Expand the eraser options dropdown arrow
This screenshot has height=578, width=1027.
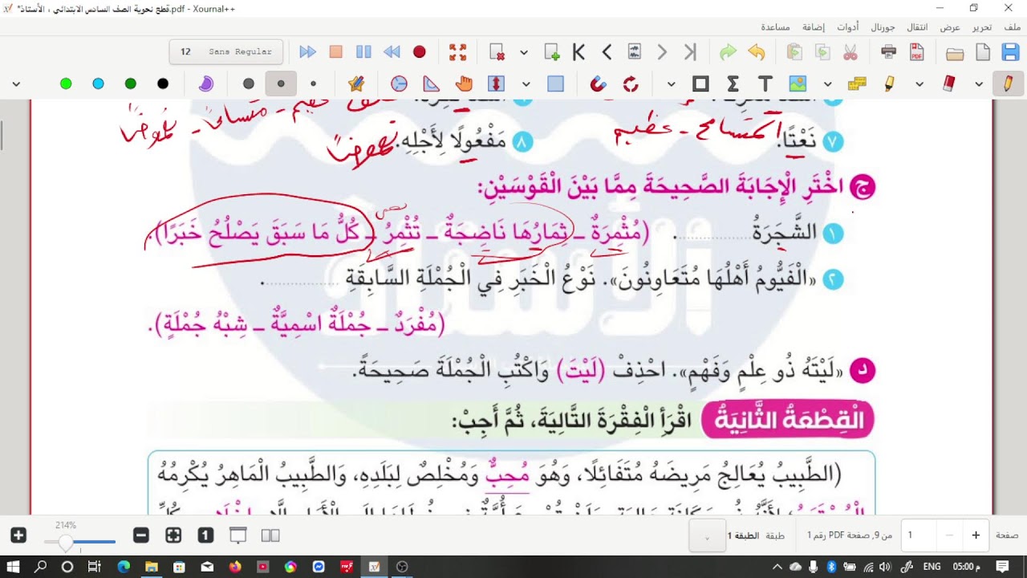tap(919, 83)
